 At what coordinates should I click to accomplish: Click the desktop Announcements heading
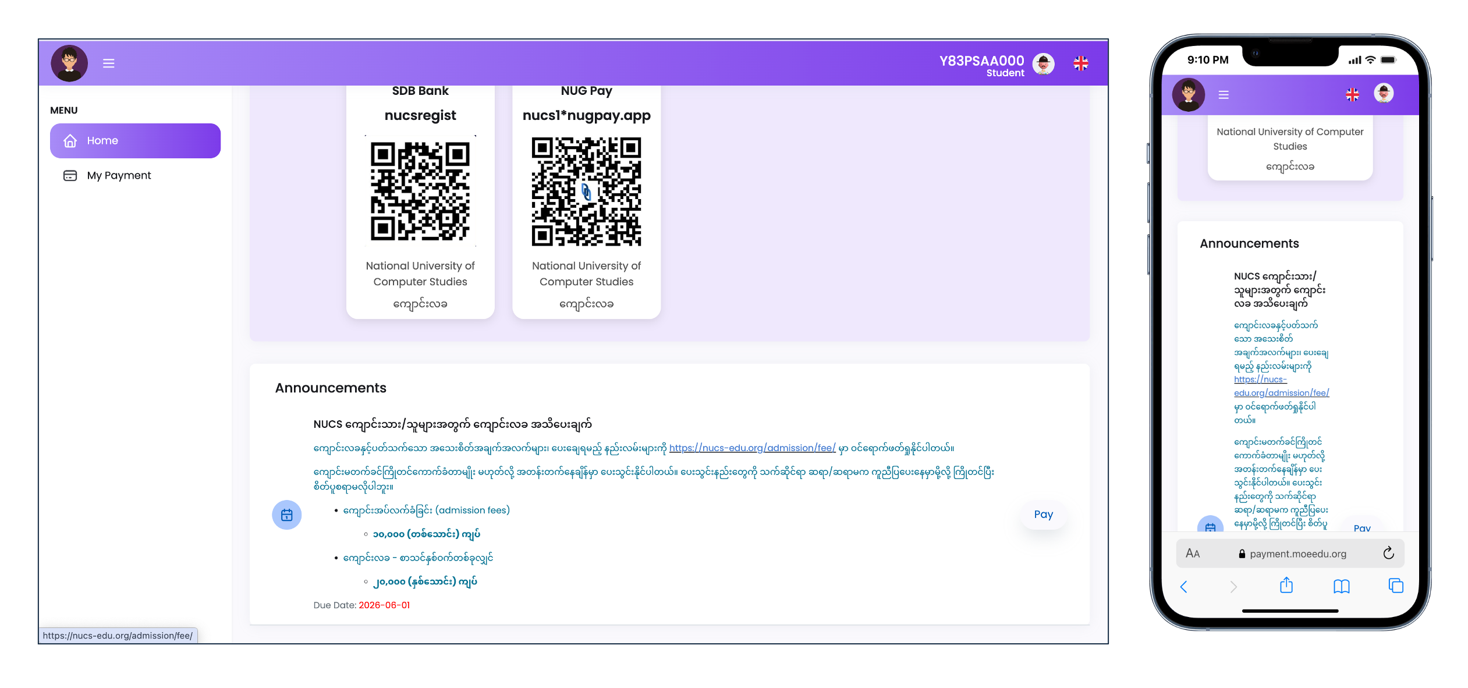331,388
